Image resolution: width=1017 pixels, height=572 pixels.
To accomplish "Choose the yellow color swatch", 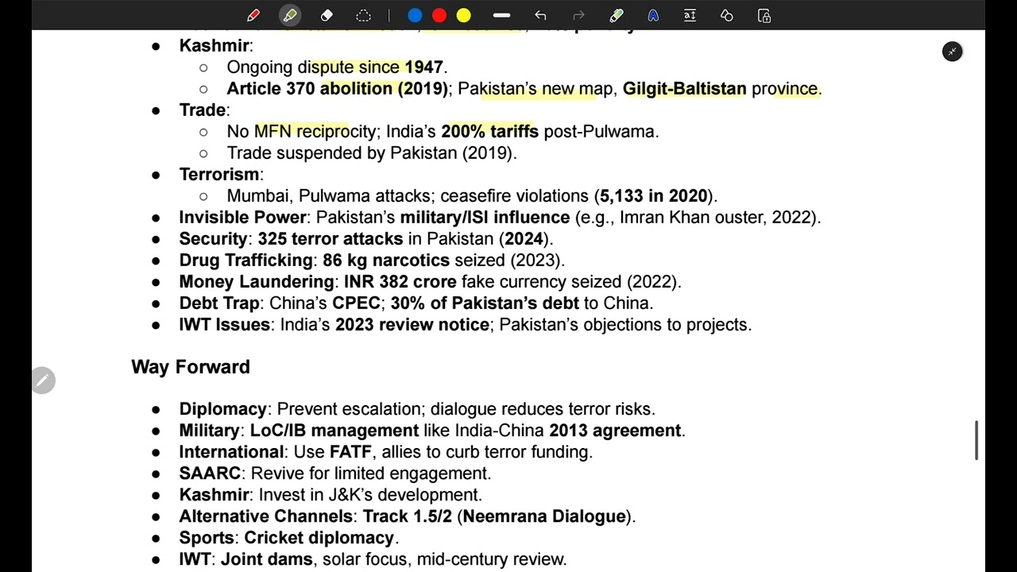I will [x=464, y=15].
